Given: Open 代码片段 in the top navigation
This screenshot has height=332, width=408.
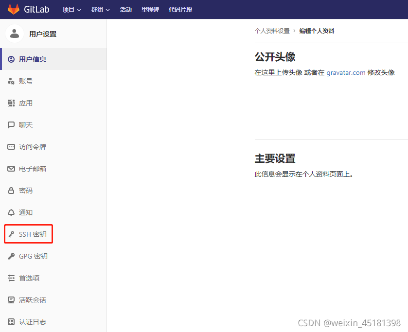Looking at the screenshot, I should 180,10.
